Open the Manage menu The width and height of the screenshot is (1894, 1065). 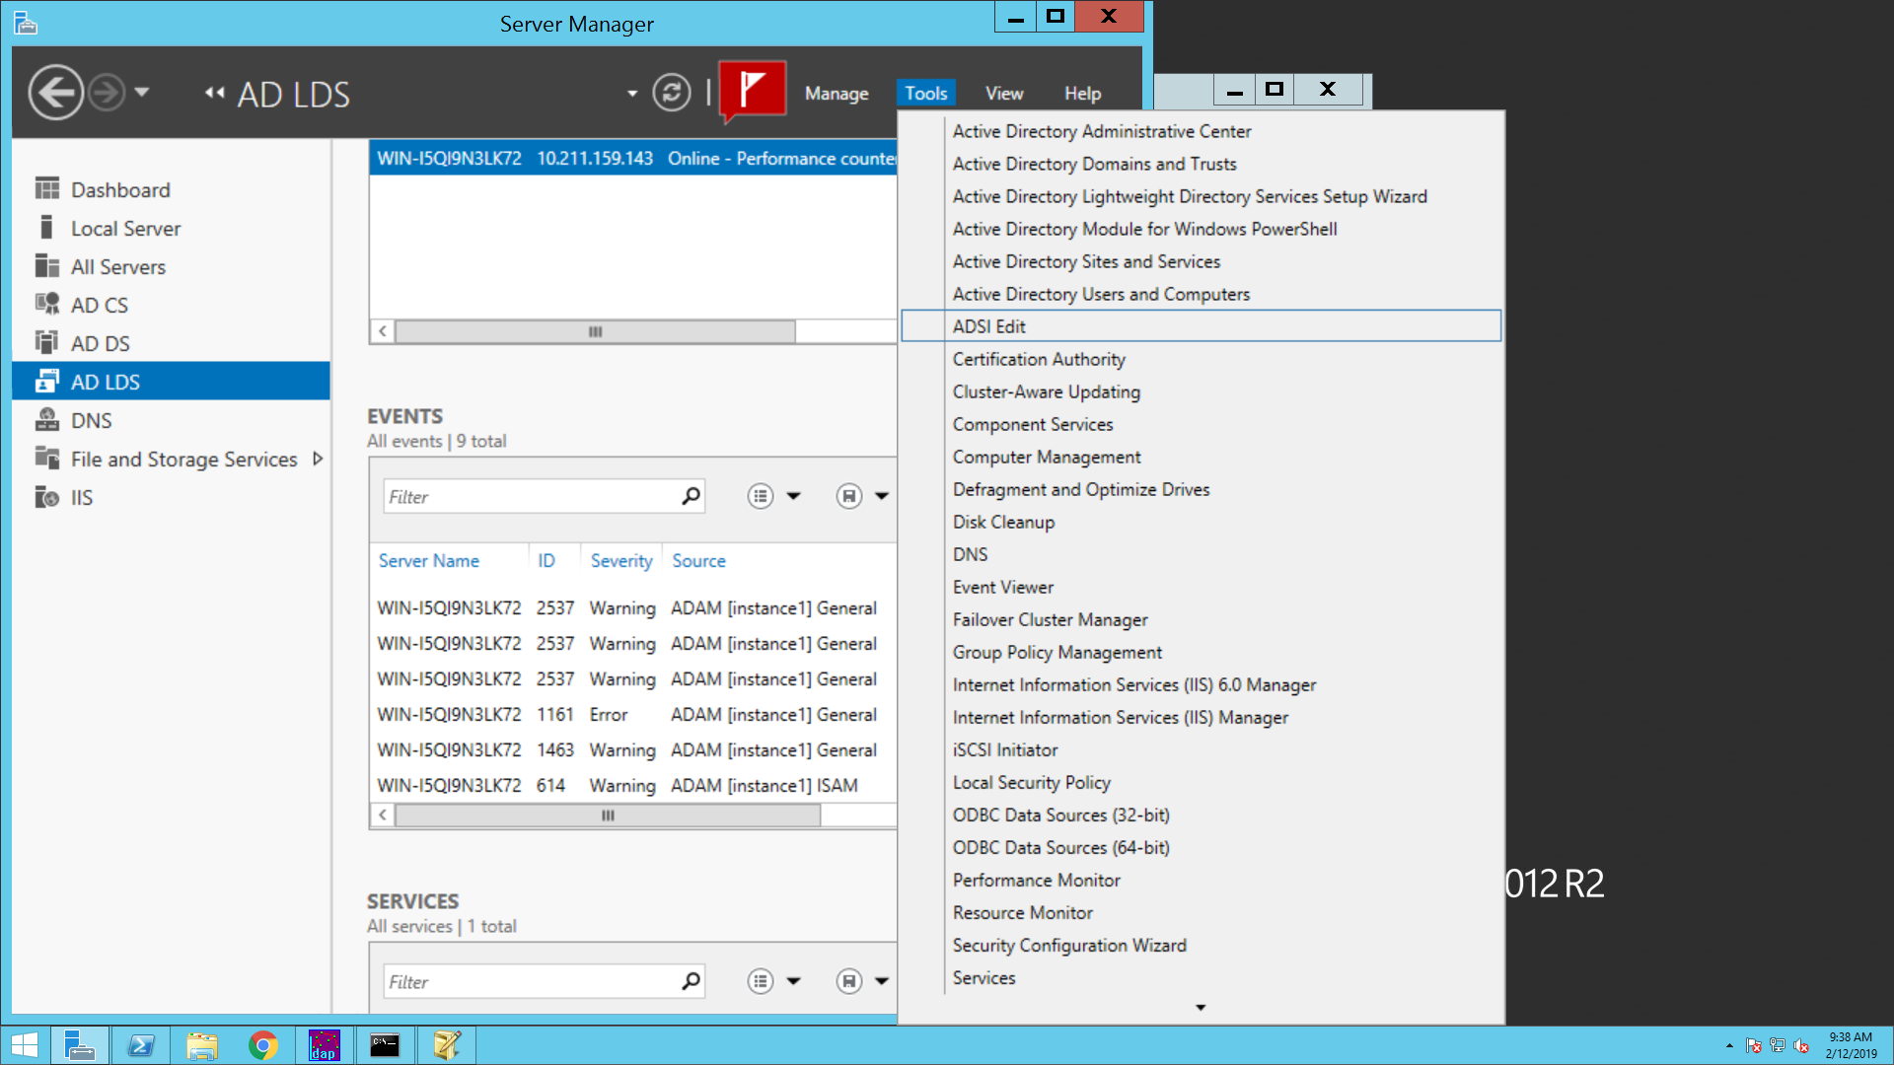(x=836, y=94)
